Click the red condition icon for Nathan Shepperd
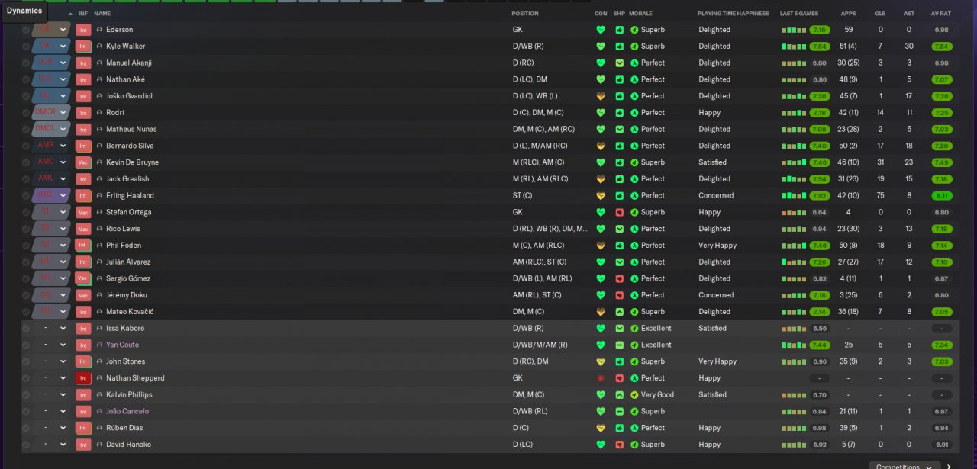 tap(601, 378)
